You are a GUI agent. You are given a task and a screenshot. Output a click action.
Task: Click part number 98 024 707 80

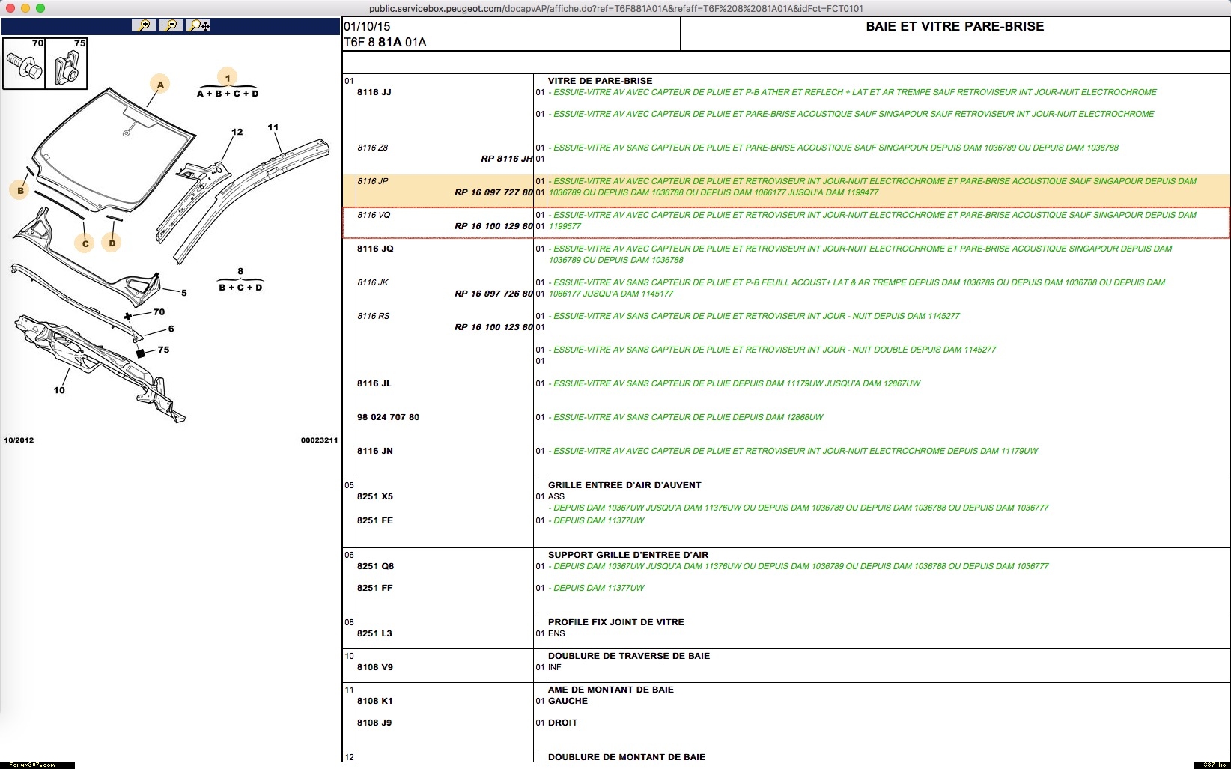[388, 417]
